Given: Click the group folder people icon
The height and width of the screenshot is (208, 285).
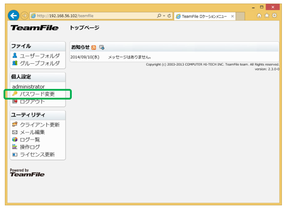Looking at the screenshot, I should coord(15,63).
